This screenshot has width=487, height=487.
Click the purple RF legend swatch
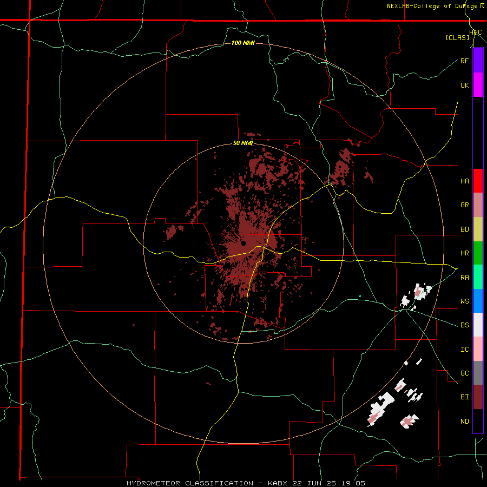(478, 61)
